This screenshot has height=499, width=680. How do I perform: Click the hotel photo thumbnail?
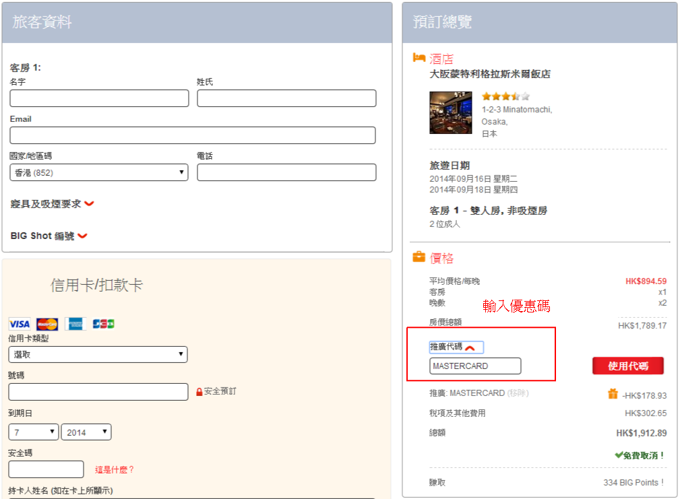tap(452, 112)
